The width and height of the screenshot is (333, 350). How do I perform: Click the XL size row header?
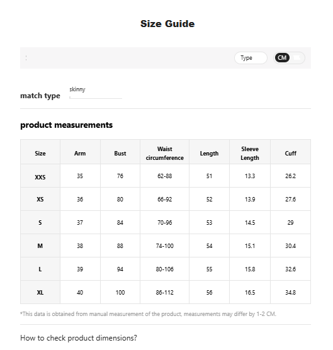coord(40,292)
